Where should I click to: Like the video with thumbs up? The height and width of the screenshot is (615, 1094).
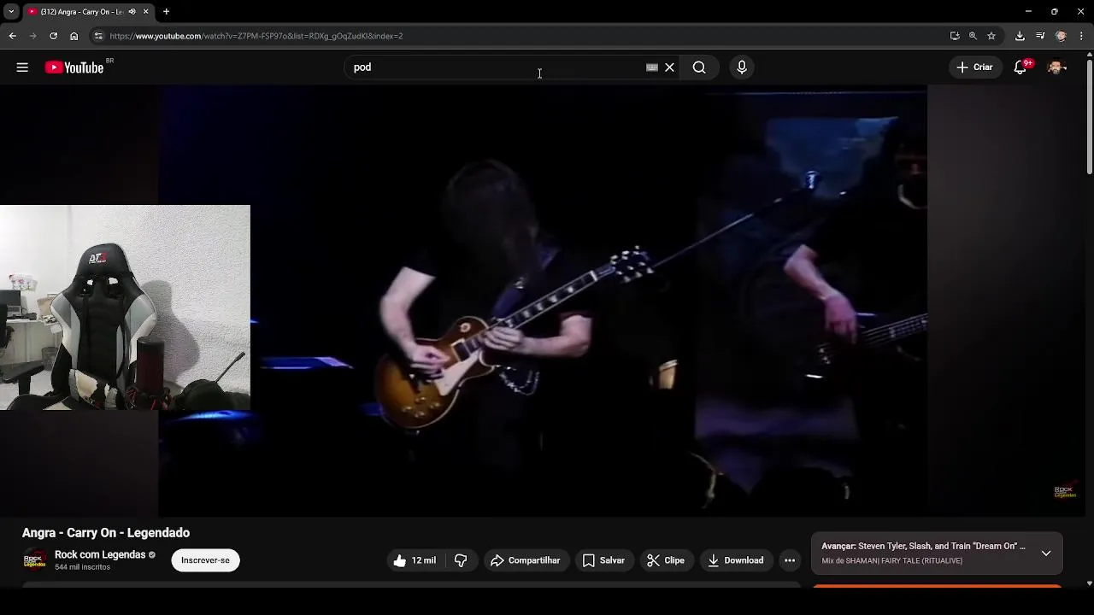[415, 560]
